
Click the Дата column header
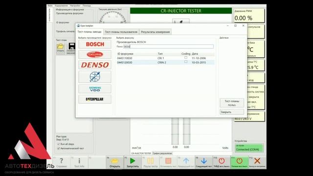(x=195, y=54)
